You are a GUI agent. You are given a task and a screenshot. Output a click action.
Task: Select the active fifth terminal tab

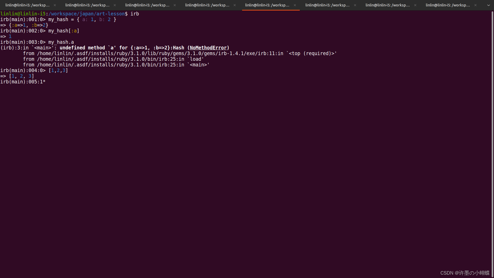pyautogui.click(x=267, y=5)
